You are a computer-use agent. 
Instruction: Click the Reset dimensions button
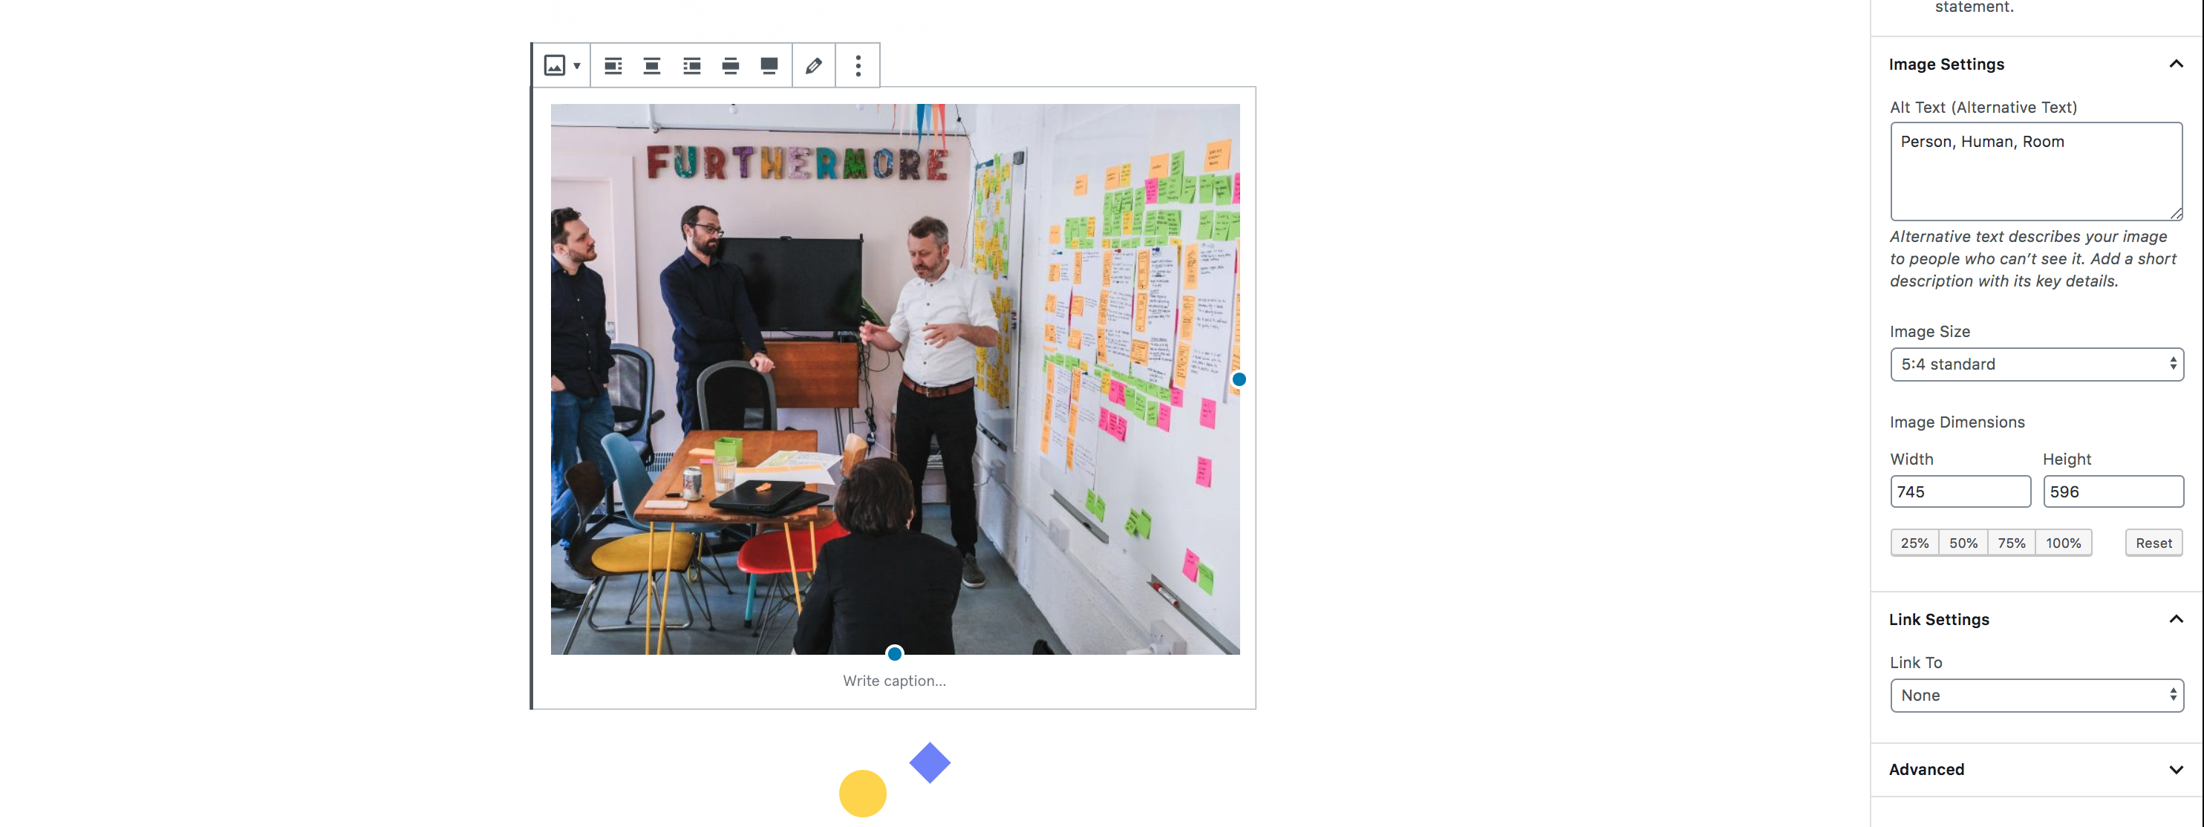2153,543
